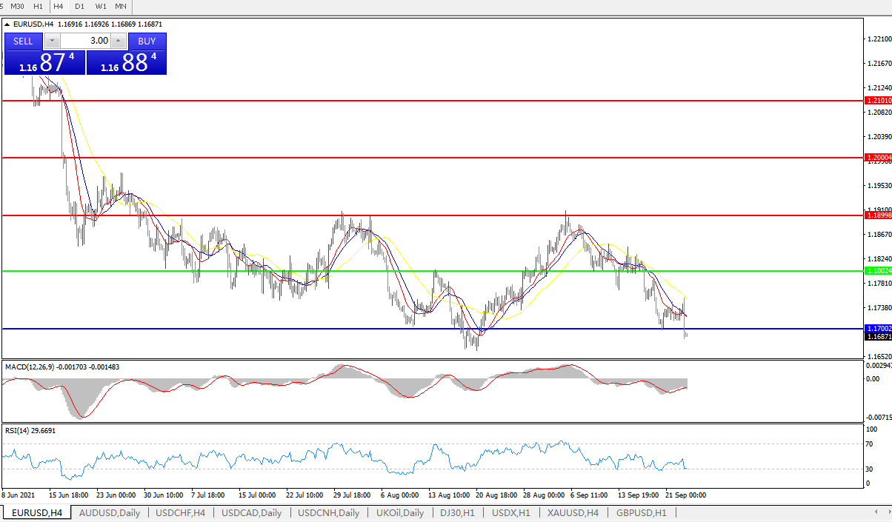Image resolution: width=892 pixels, height=522 pixels.
Task: Increase trade volume with the up arrow
Action: click(x=119, y=41)
